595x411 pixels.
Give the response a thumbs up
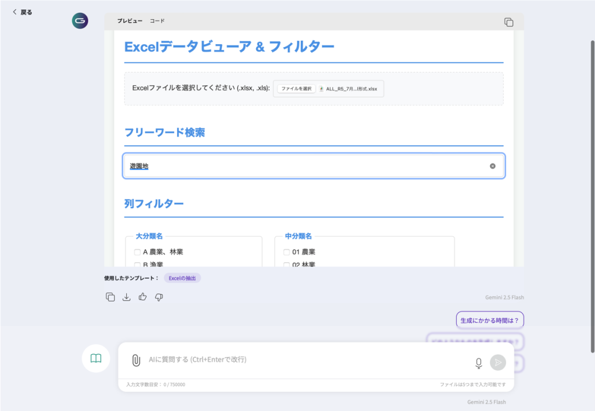click(143, 297)
